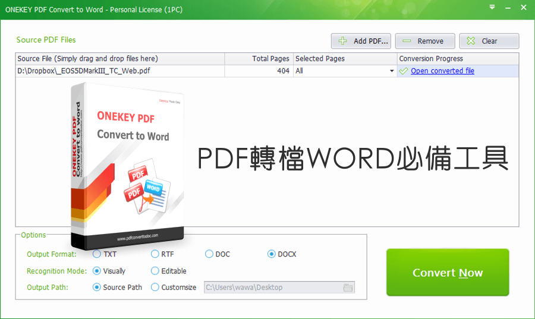535x319 pixels.
Task: Expand the Selected Pages dropdown arrow
Action: (392, 71)
